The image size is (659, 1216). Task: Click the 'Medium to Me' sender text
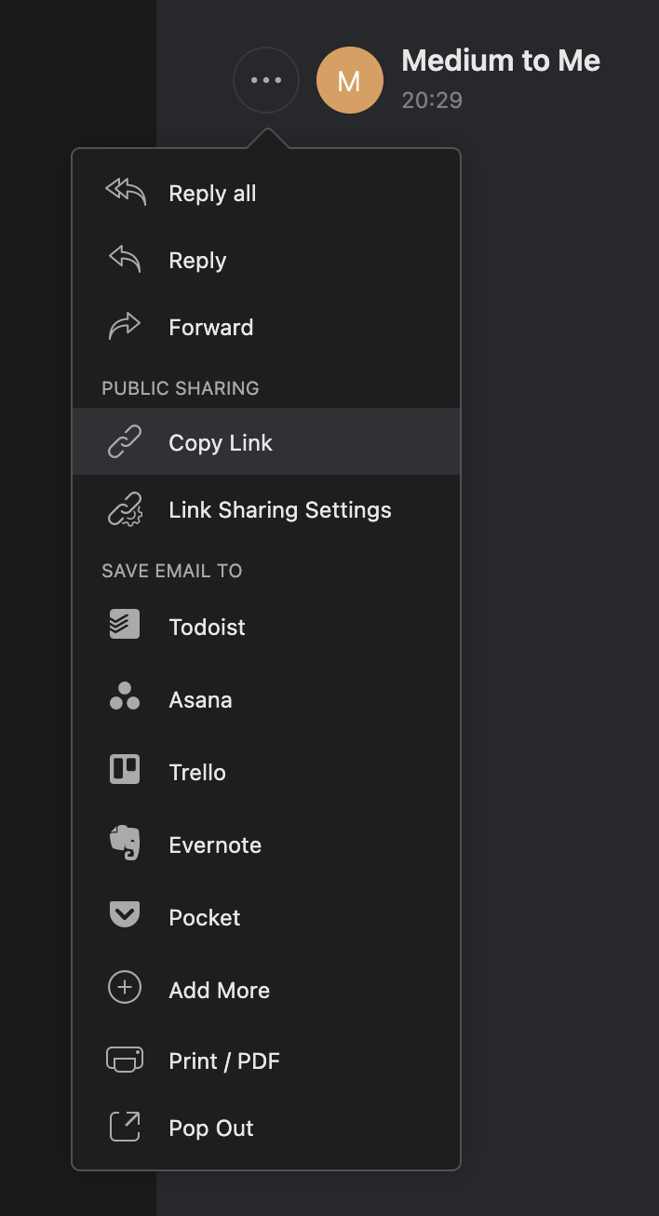coord(501,61)
